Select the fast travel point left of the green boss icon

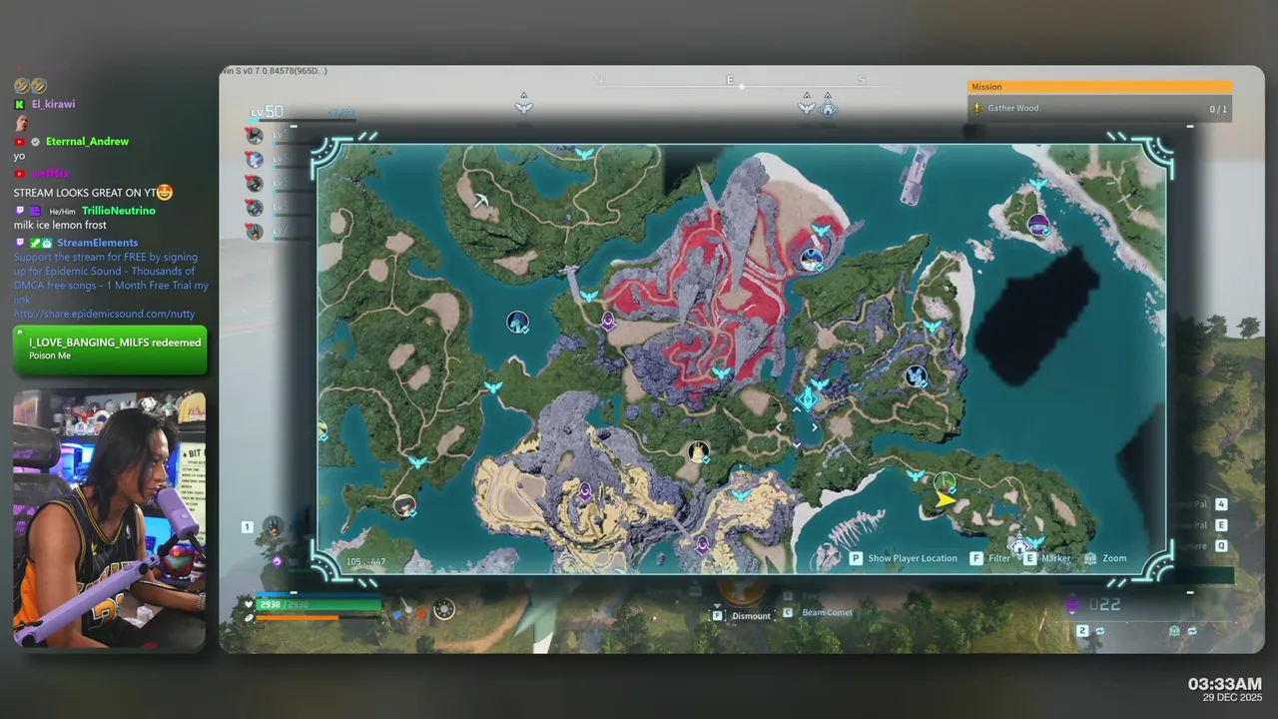916,476
